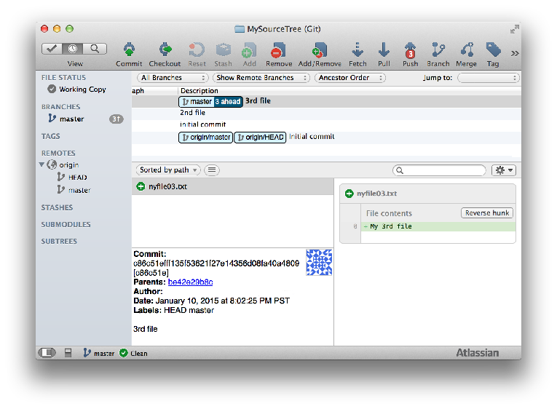Select myfile03.txt in the file list
This screenshot has width=557, height=409.
[233, 186]
